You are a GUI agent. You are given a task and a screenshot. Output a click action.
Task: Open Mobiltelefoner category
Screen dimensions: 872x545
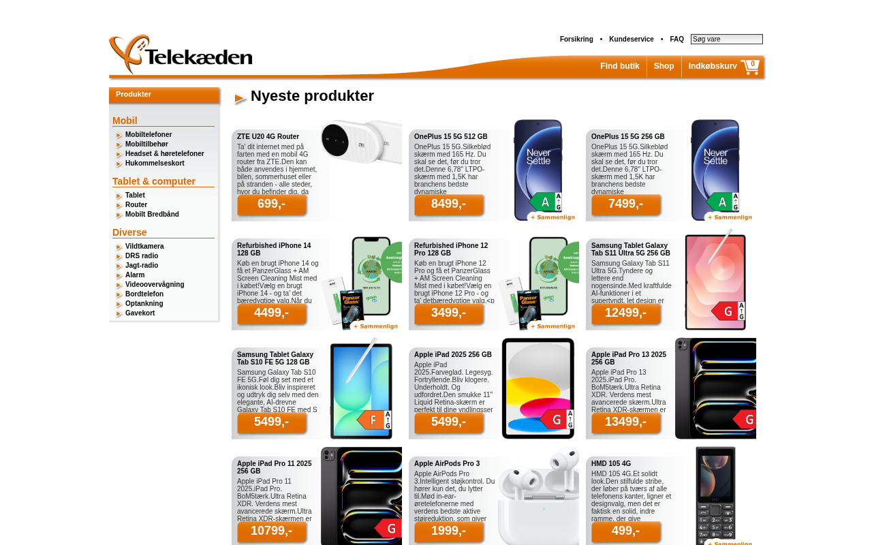pos(149,135)
